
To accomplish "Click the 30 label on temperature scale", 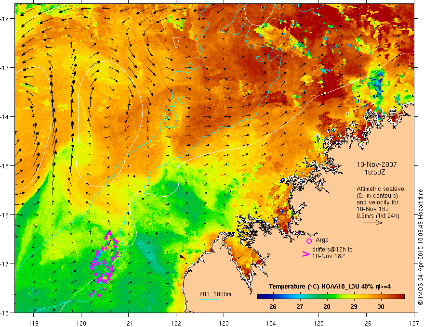I will click(x=381, y=306).
